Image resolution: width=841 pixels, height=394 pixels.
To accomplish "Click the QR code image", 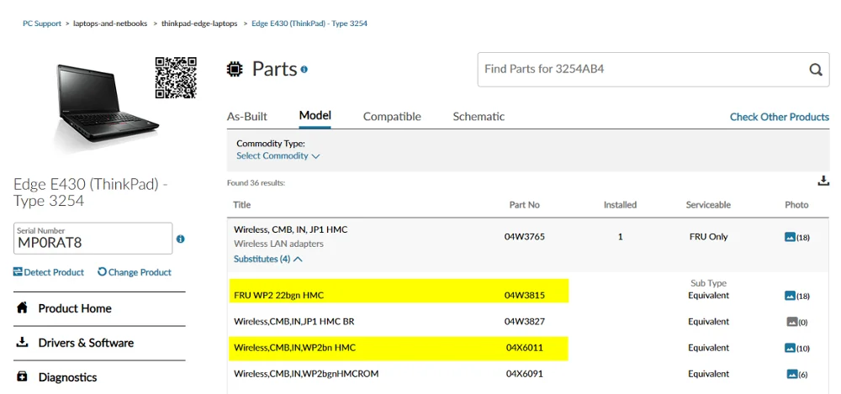I will click(176, 78).
